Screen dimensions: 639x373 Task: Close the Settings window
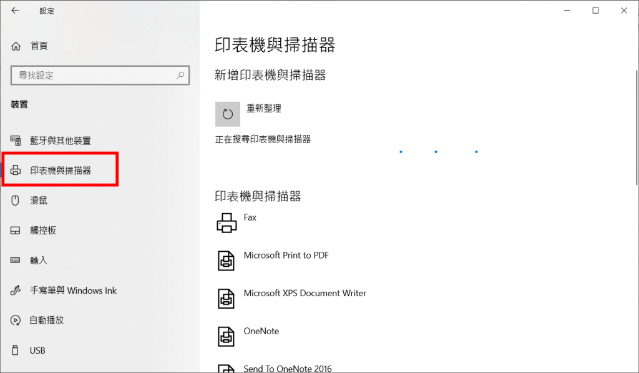click(x=624, y=11)
